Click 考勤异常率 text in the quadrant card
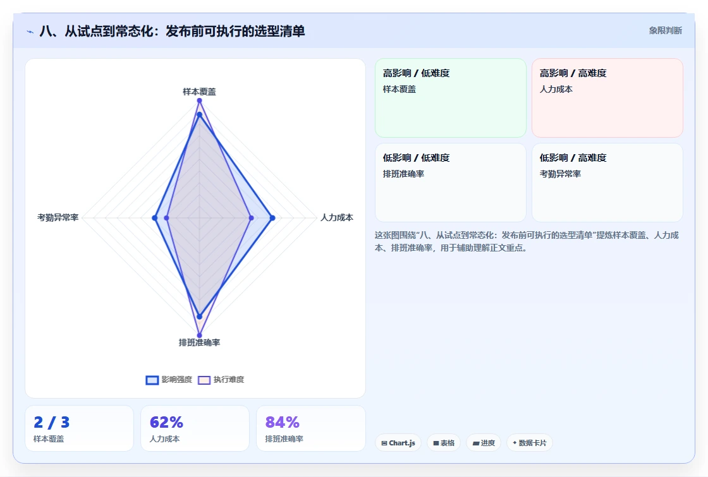This screenshot has width=708, height=477. pos(560,174)
